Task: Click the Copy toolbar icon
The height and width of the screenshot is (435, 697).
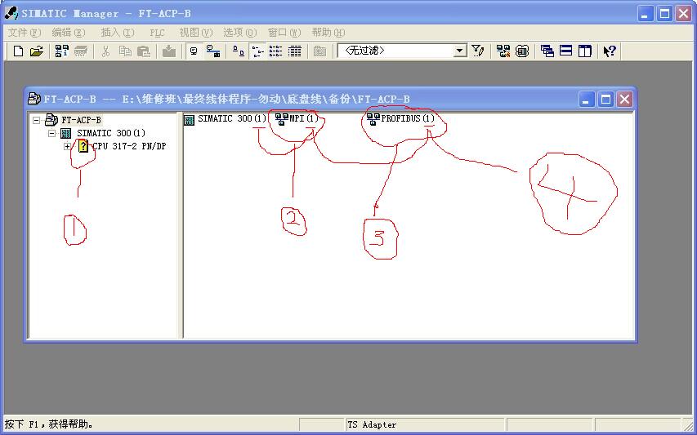Action: 125,51
